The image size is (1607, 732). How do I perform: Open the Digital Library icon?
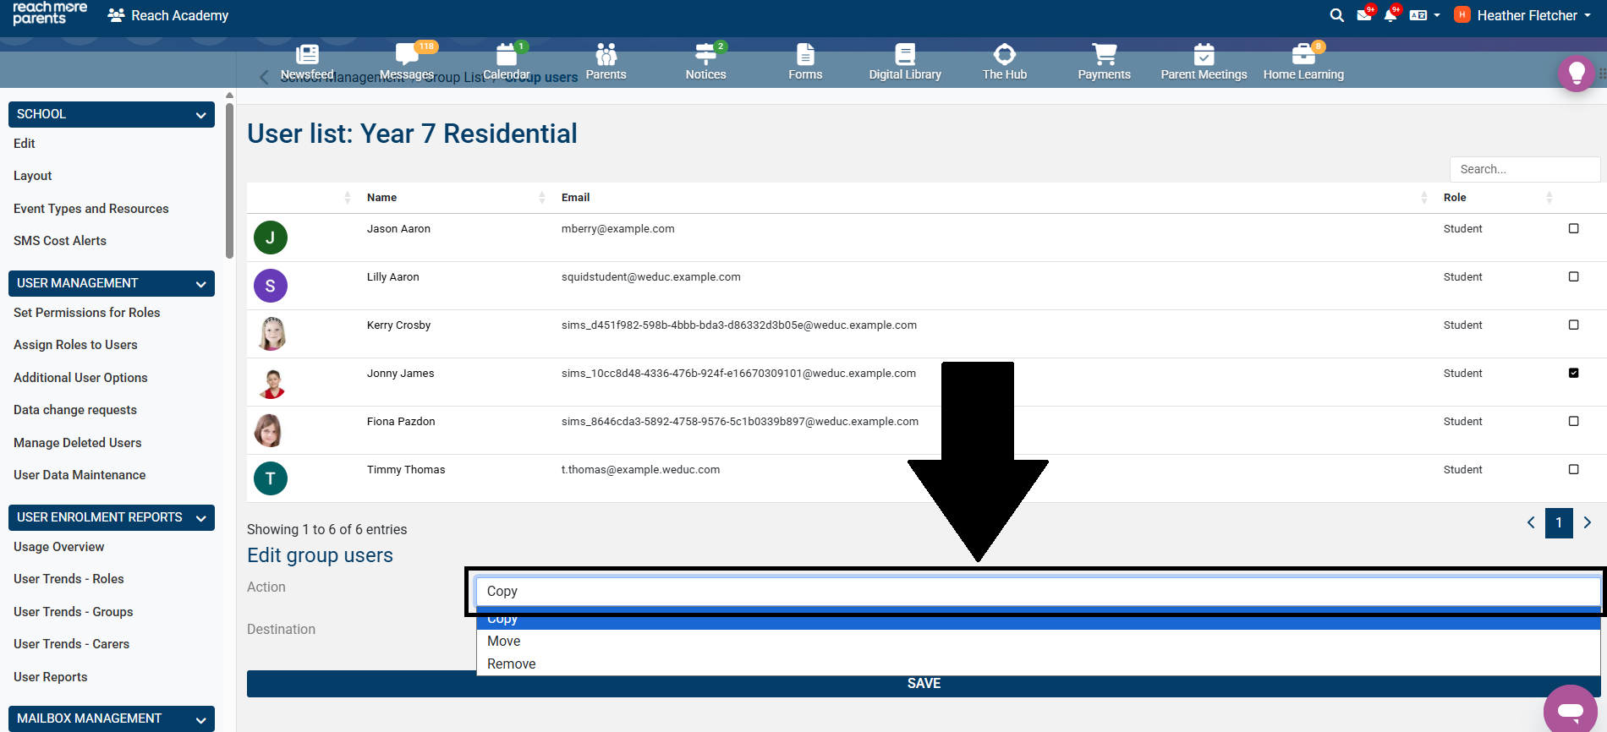904,56
